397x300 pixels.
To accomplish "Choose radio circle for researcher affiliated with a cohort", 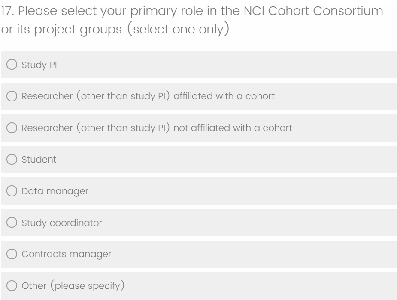I will (x=12, y=96).
